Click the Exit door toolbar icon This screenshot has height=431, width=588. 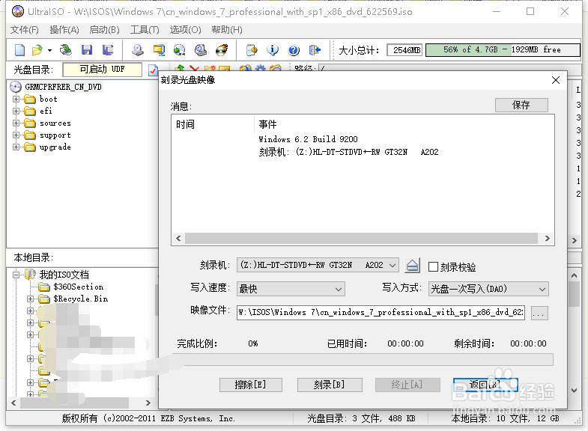pos(315,50)
